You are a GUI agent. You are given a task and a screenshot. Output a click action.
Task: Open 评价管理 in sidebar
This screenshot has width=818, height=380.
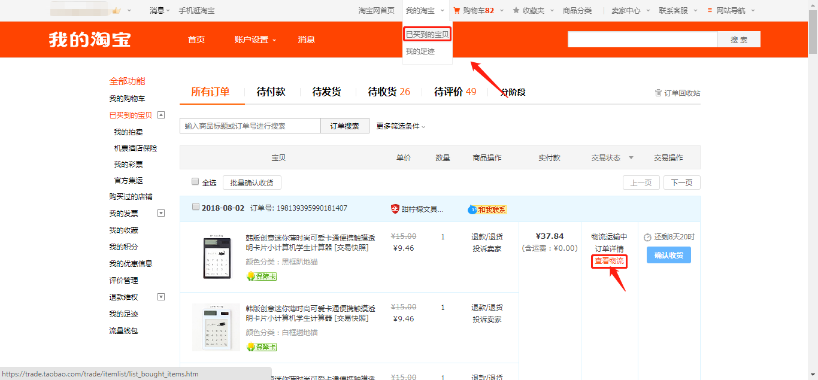[123, 280]
